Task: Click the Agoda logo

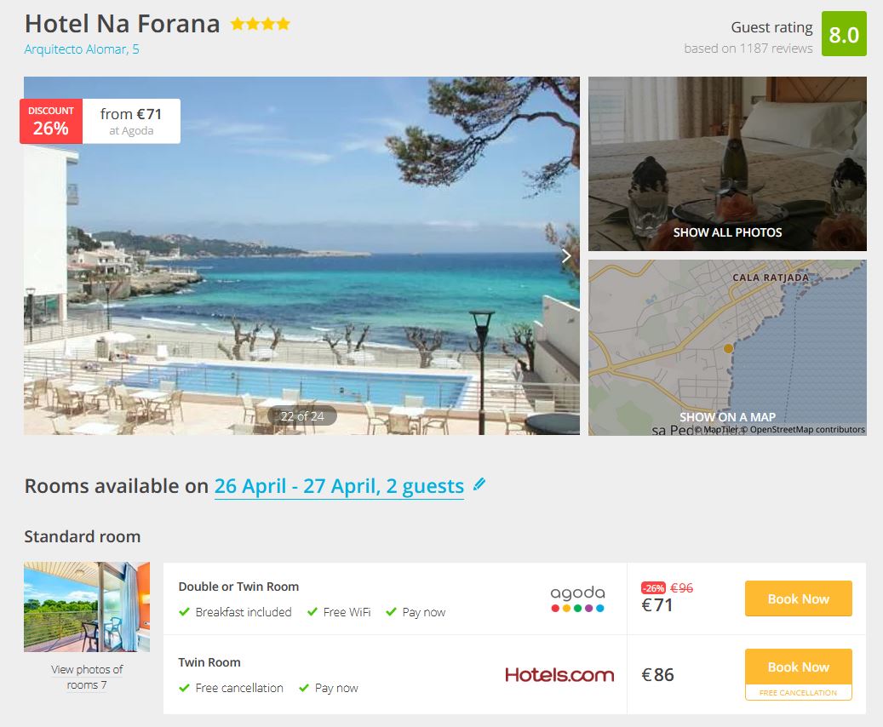Action: tap(577, 598)
